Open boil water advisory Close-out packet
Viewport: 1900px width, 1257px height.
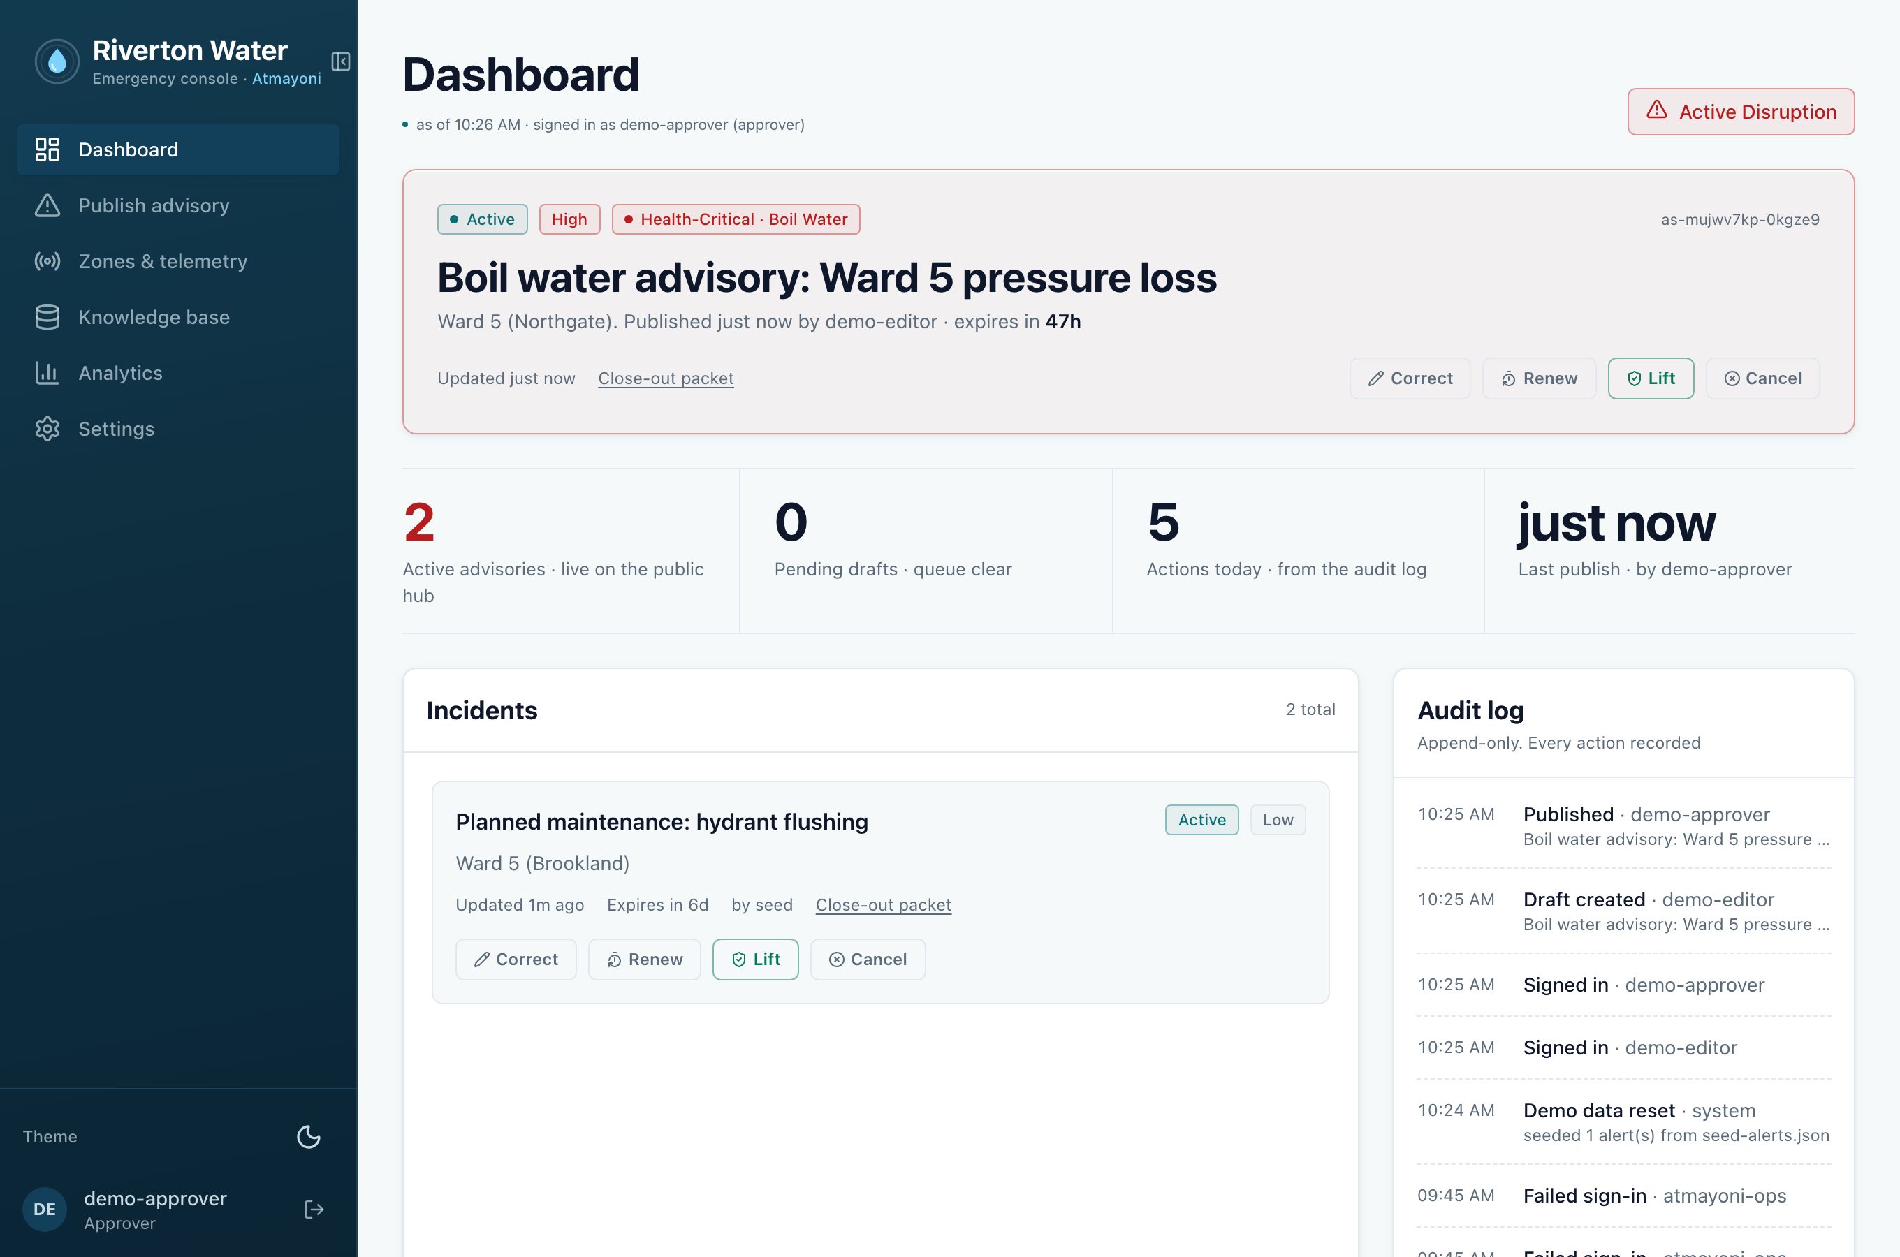(x=666, y=378)
